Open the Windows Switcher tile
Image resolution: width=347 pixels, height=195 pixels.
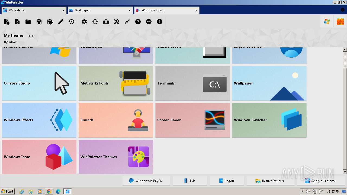[269, 120]
